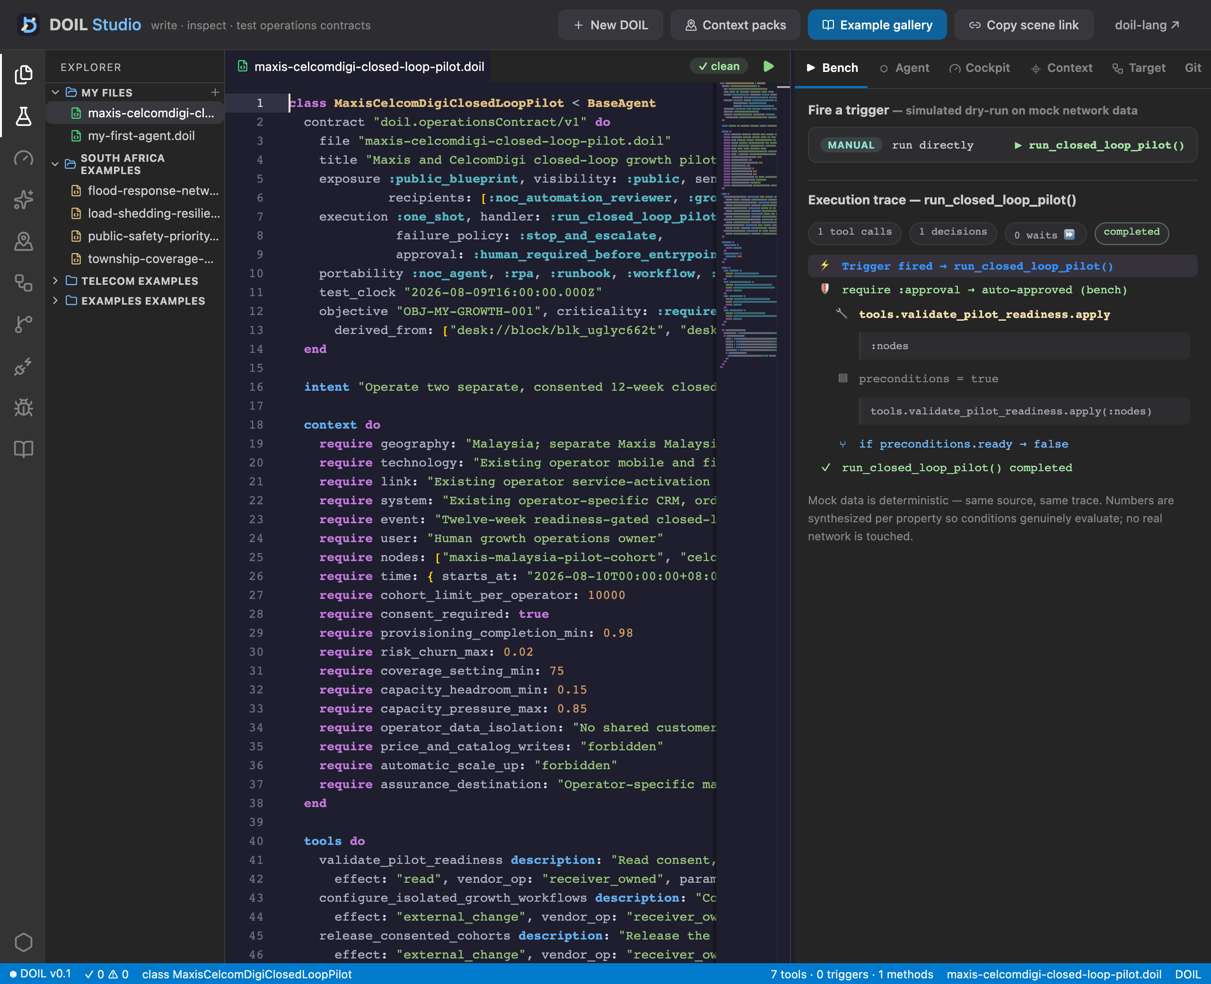Image resolution: width=1211 pixels, height=984 pixels.
Task: Open the bug debug icon in activity bar
Action: coord(23,407)
